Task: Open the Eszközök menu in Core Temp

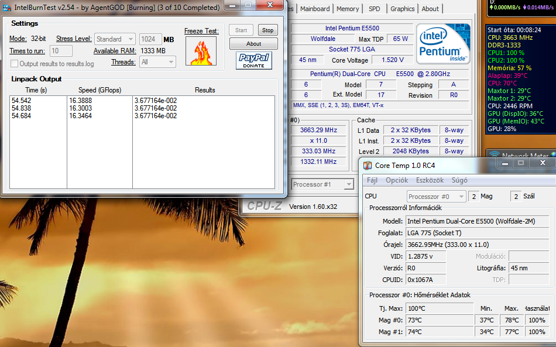Action: pyautogui.click(x=430, y=180)
